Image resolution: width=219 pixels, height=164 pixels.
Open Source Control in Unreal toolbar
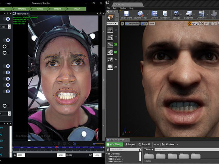[140, 15]
